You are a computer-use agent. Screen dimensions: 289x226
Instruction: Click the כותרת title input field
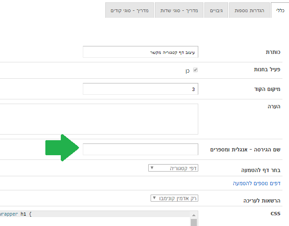[140, 52]
